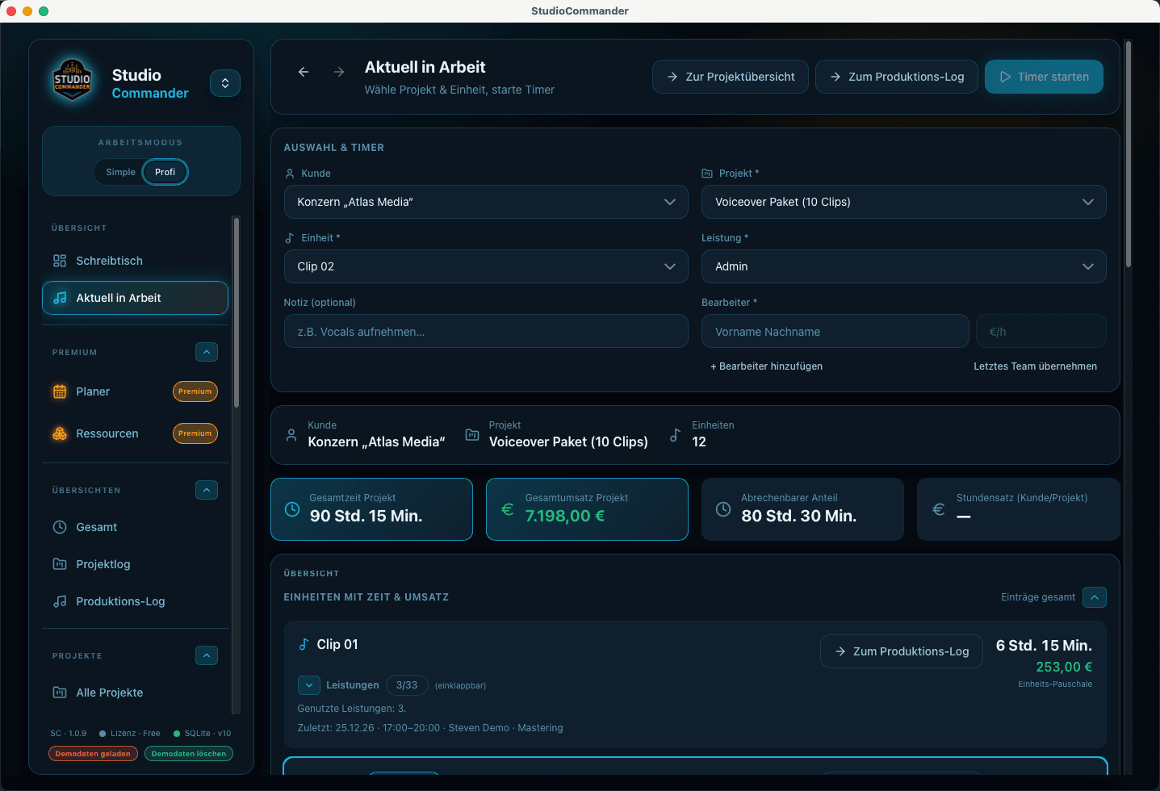The image size is (1160, 791).
Task: Click the euro icon on Gesamtumsatz Projekt card
Action: (x=506, y=509)
